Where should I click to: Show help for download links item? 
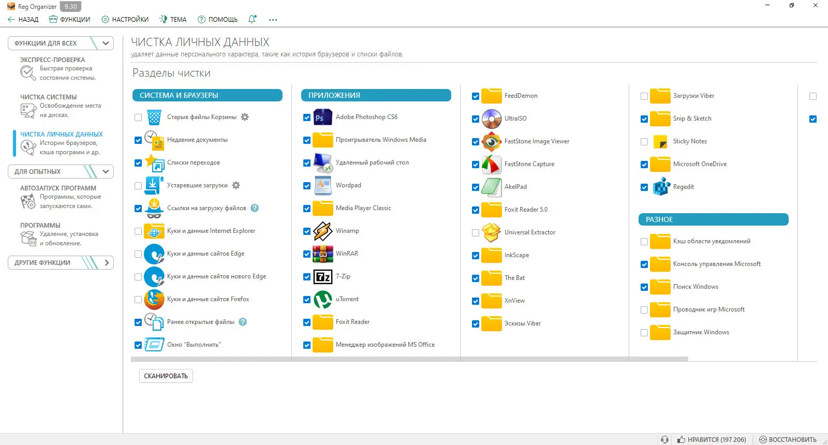[255, 208]
